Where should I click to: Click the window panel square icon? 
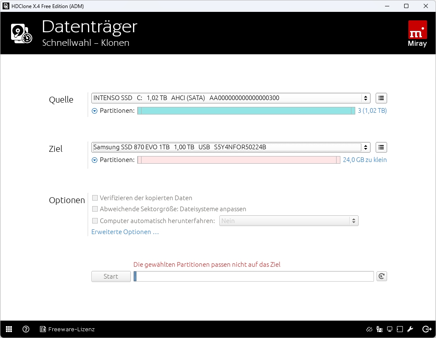coord(400,330)
